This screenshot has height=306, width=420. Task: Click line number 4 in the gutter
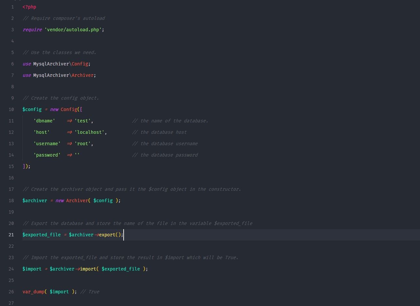[13, 41]
